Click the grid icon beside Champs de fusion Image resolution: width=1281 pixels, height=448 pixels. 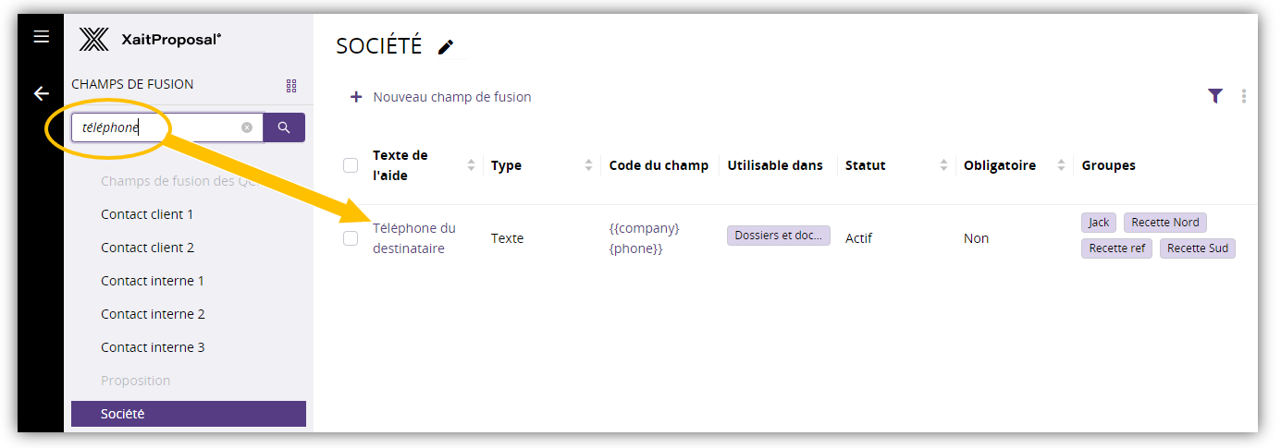point(291,86)
